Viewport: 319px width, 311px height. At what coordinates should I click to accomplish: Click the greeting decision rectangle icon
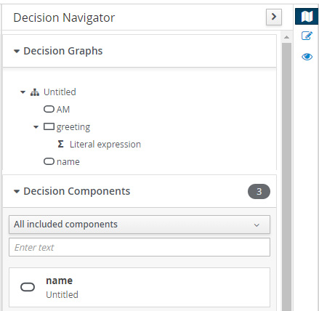49,126
